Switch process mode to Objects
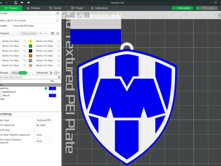221x166 pixels. [x=23, y=73]
